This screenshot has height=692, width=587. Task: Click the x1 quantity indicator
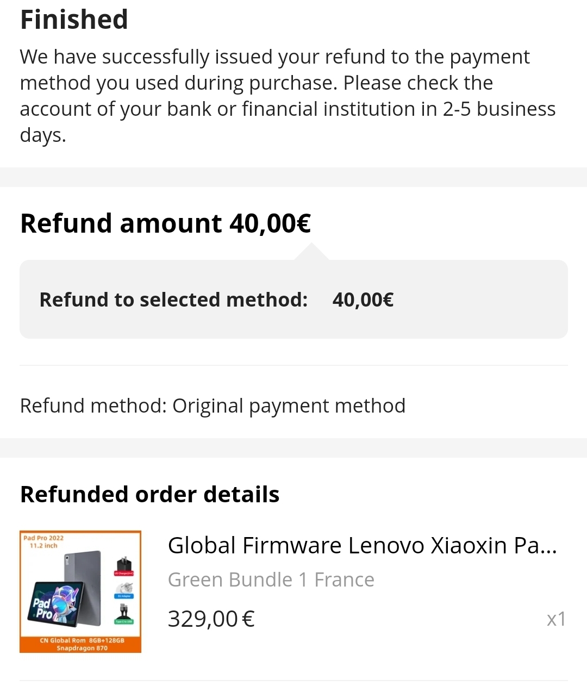click(x=556, y=619)
